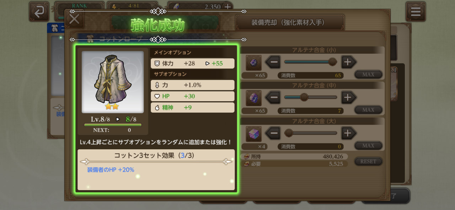Close the enhancement dialog with X
This screenshot has width=455, height=210.
pos(74,18)
